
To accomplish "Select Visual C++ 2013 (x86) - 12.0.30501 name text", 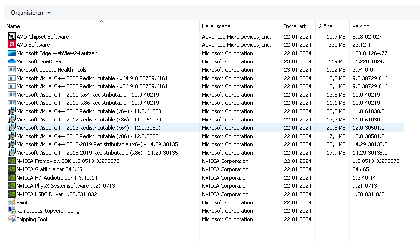I will pyautogui.click(x=89, y=136).
